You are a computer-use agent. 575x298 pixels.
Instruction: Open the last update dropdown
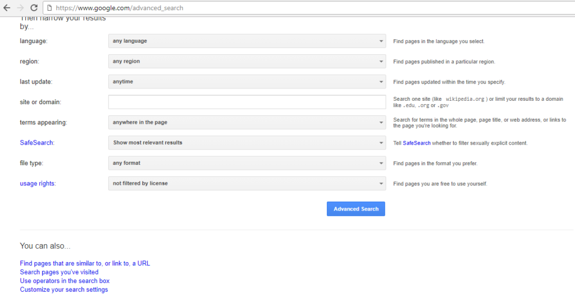click(247, 82)
